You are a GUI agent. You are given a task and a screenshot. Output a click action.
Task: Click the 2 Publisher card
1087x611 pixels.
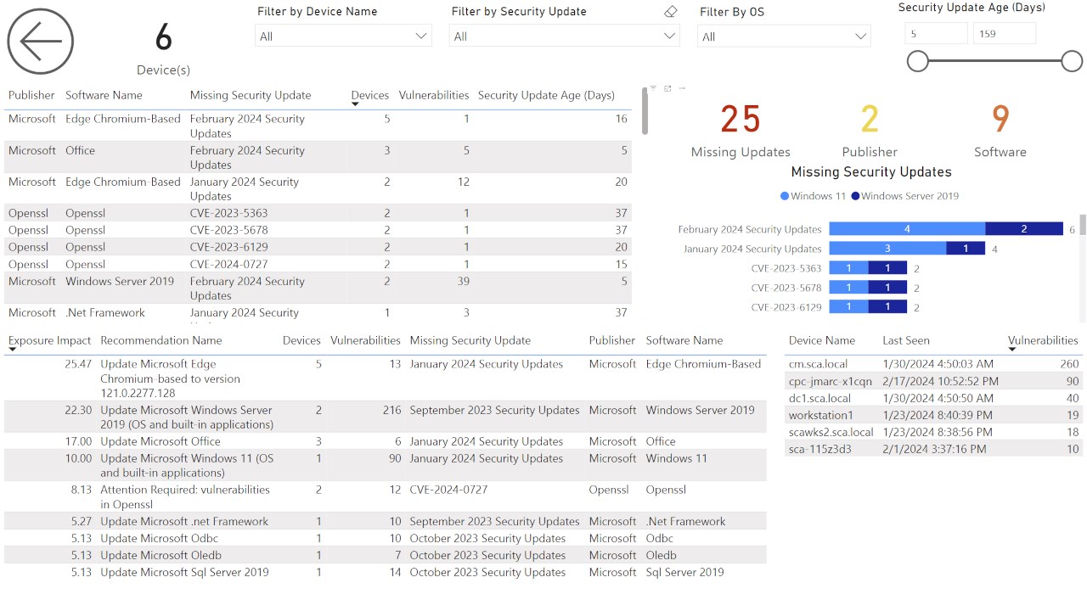coord(870,131)
